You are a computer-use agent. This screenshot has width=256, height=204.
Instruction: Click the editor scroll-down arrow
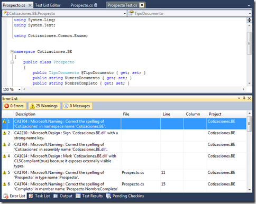coord(249,84)
